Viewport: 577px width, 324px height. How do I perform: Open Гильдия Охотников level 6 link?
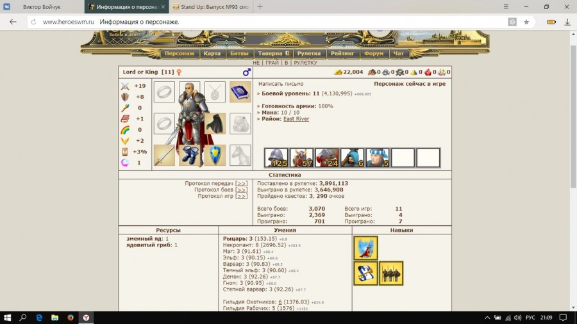click(x=280, y=302)
